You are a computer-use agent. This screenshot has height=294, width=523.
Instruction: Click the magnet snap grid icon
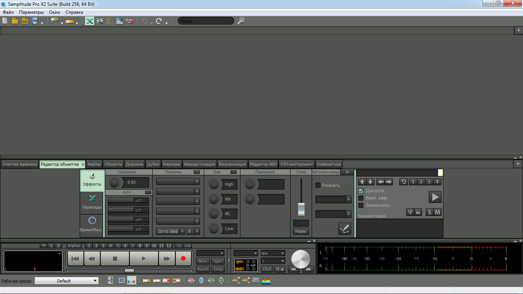pyautogui.click(x=129, y=21)
